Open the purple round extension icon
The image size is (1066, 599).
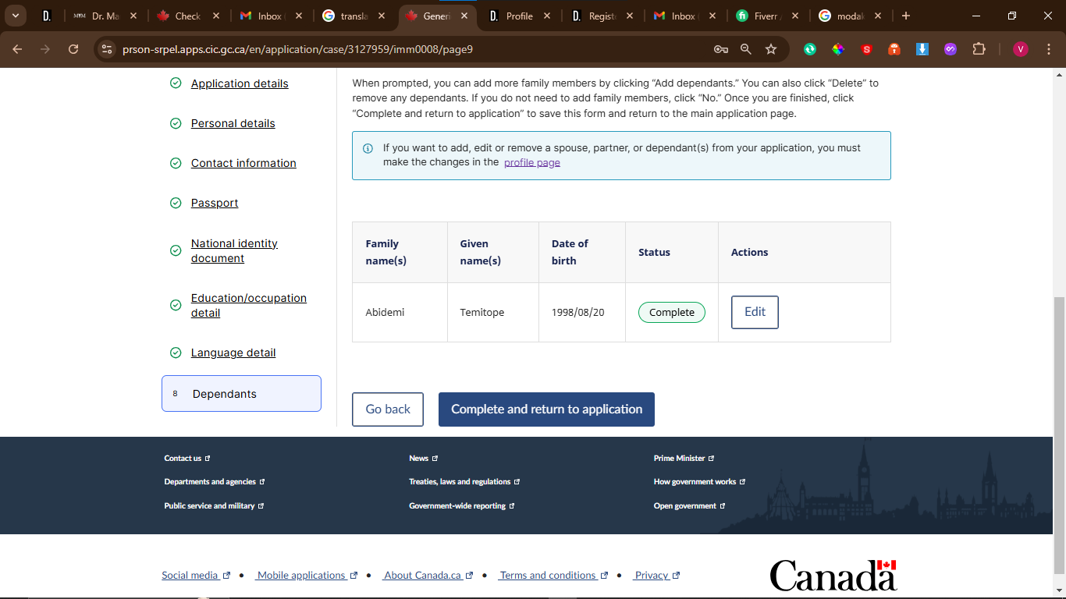[951, 49]
